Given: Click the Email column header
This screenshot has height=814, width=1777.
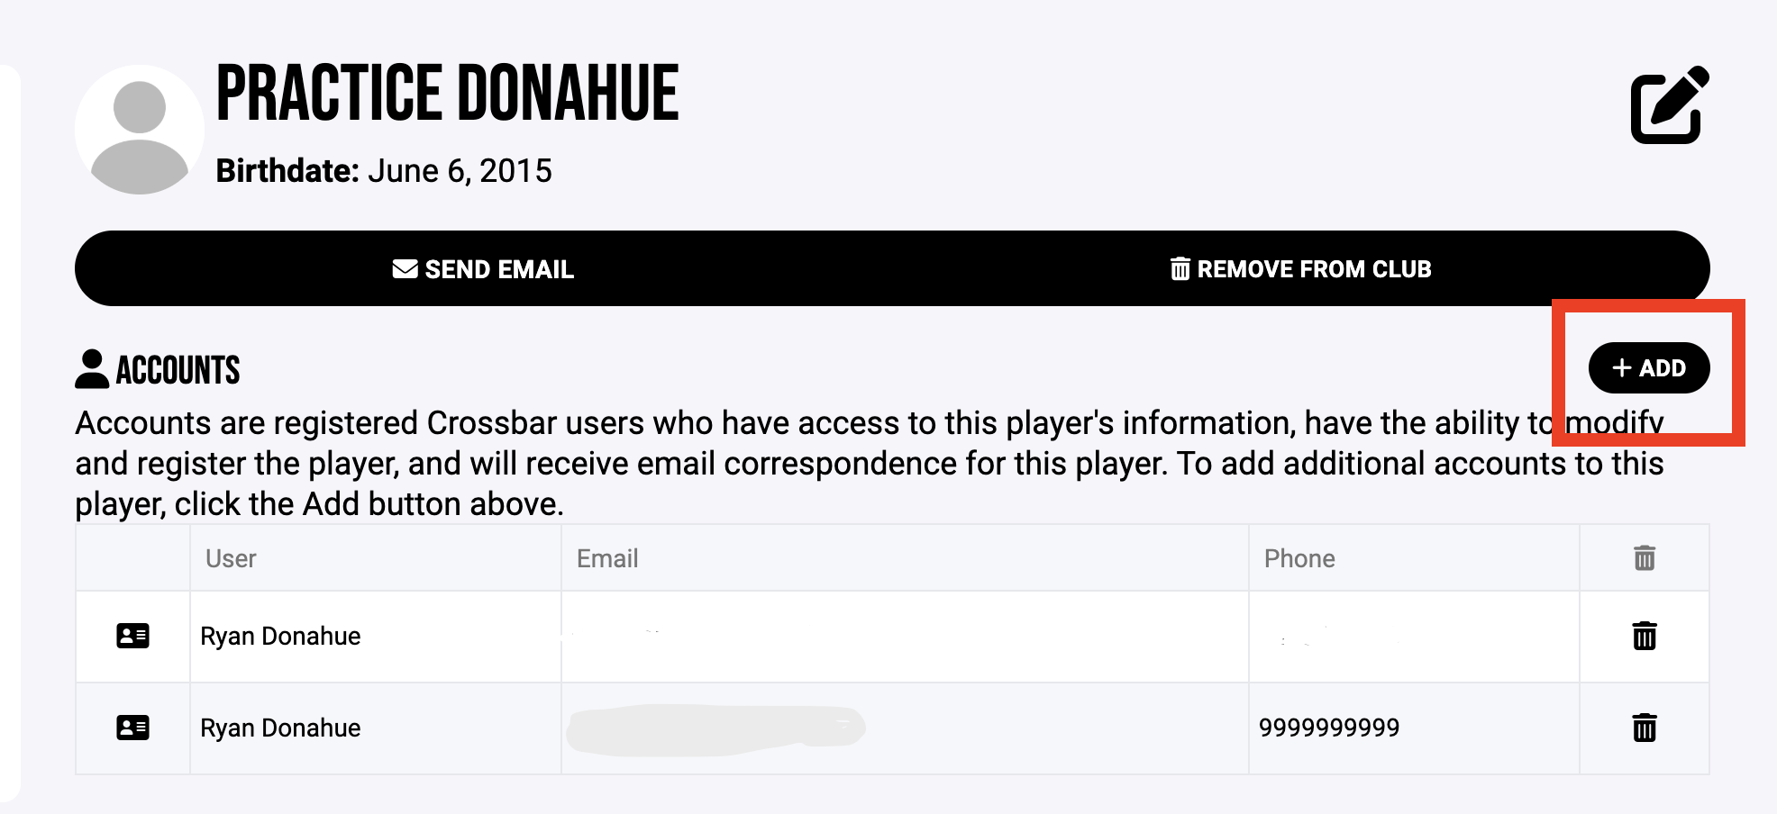Looking at the screenshot, I should [607, 559].
